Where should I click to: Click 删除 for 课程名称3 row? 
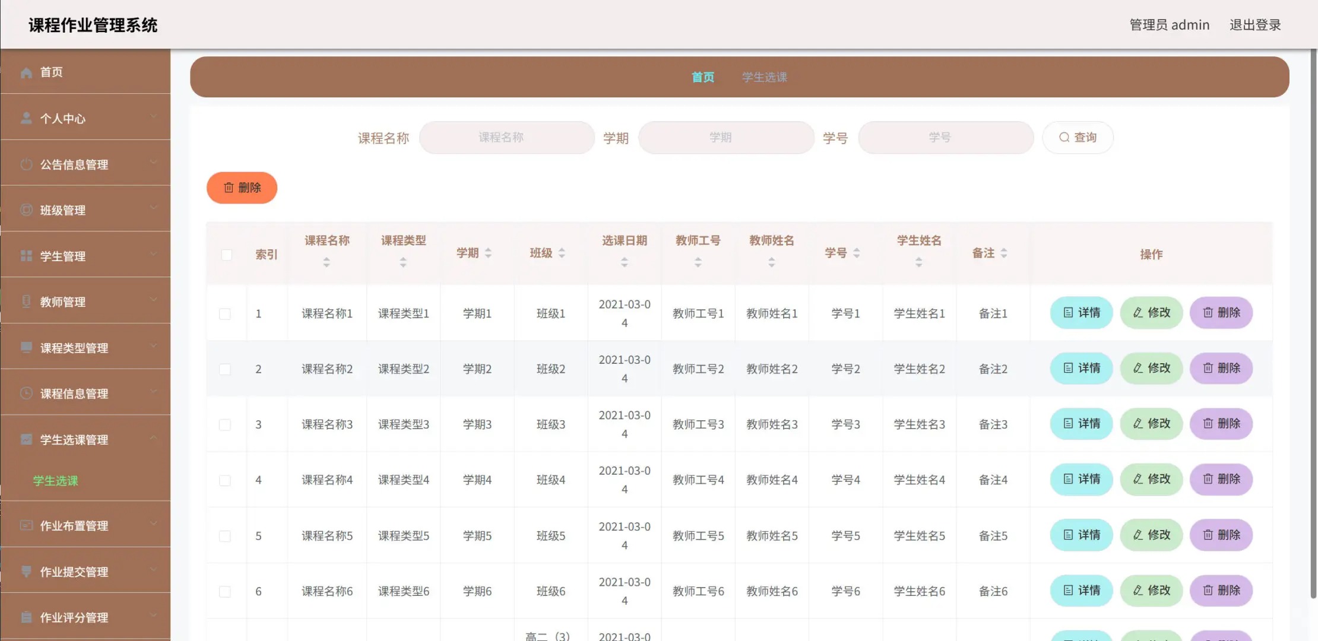[x=1221, y=424]
